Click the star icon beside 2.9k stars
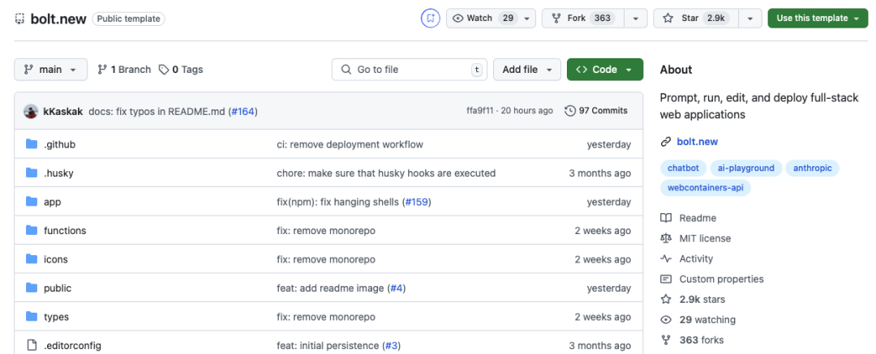 click(x=665, y=299)
